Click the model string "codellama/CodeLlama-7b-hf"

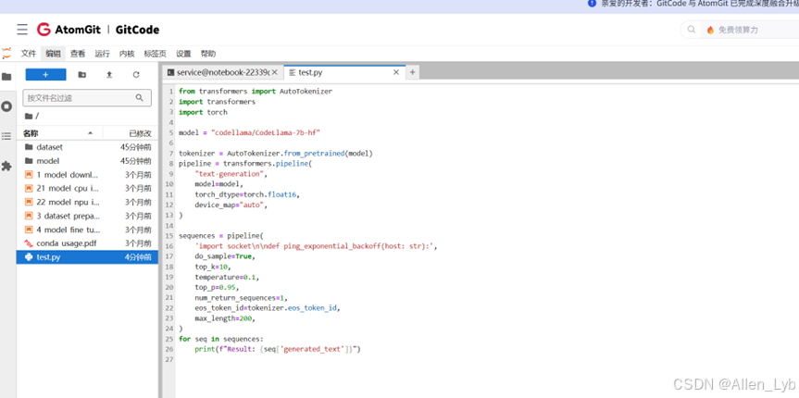tap(266, 132)
